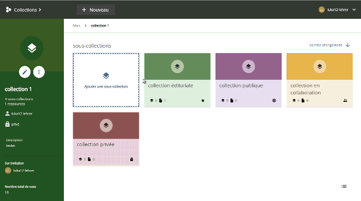The image size is (361, 201).
Task: Click the Nouveau button
Action: coord(96,10)
